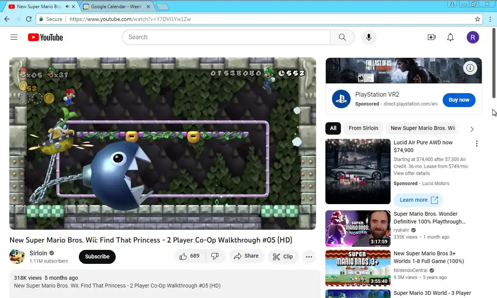Viewport: 497px width, 298px height.
Task: Dislike the video with thumbs-down button
Action: (x=215, y=256)
